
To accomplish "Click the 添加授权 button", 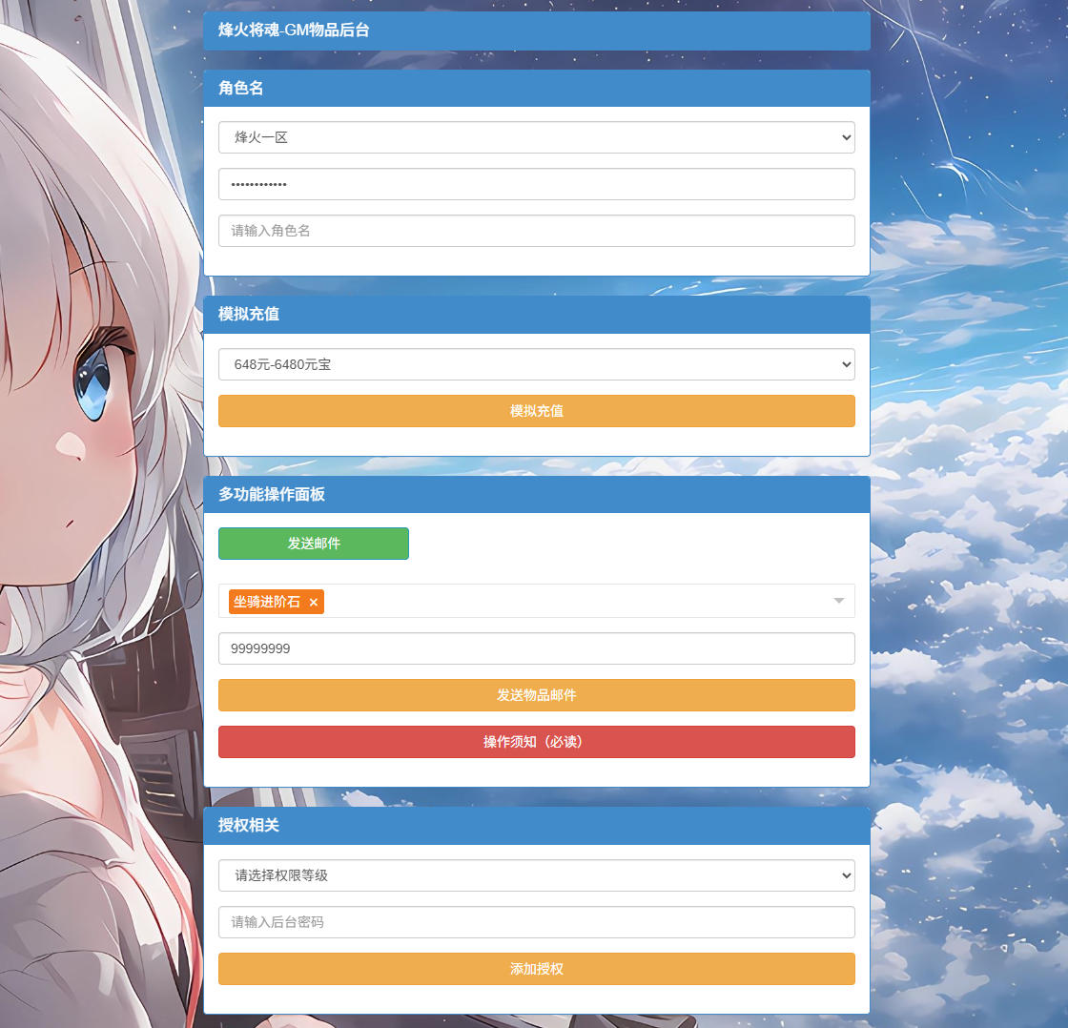I will click(536, 969).
